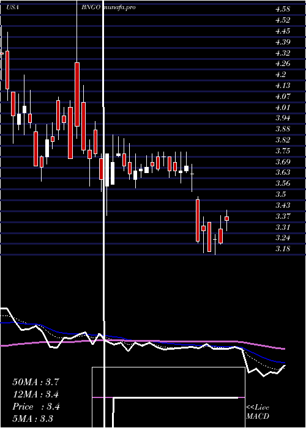Click the 3.94 price axis label
This screenshot has width=306, height=428.
click(283, 117)
